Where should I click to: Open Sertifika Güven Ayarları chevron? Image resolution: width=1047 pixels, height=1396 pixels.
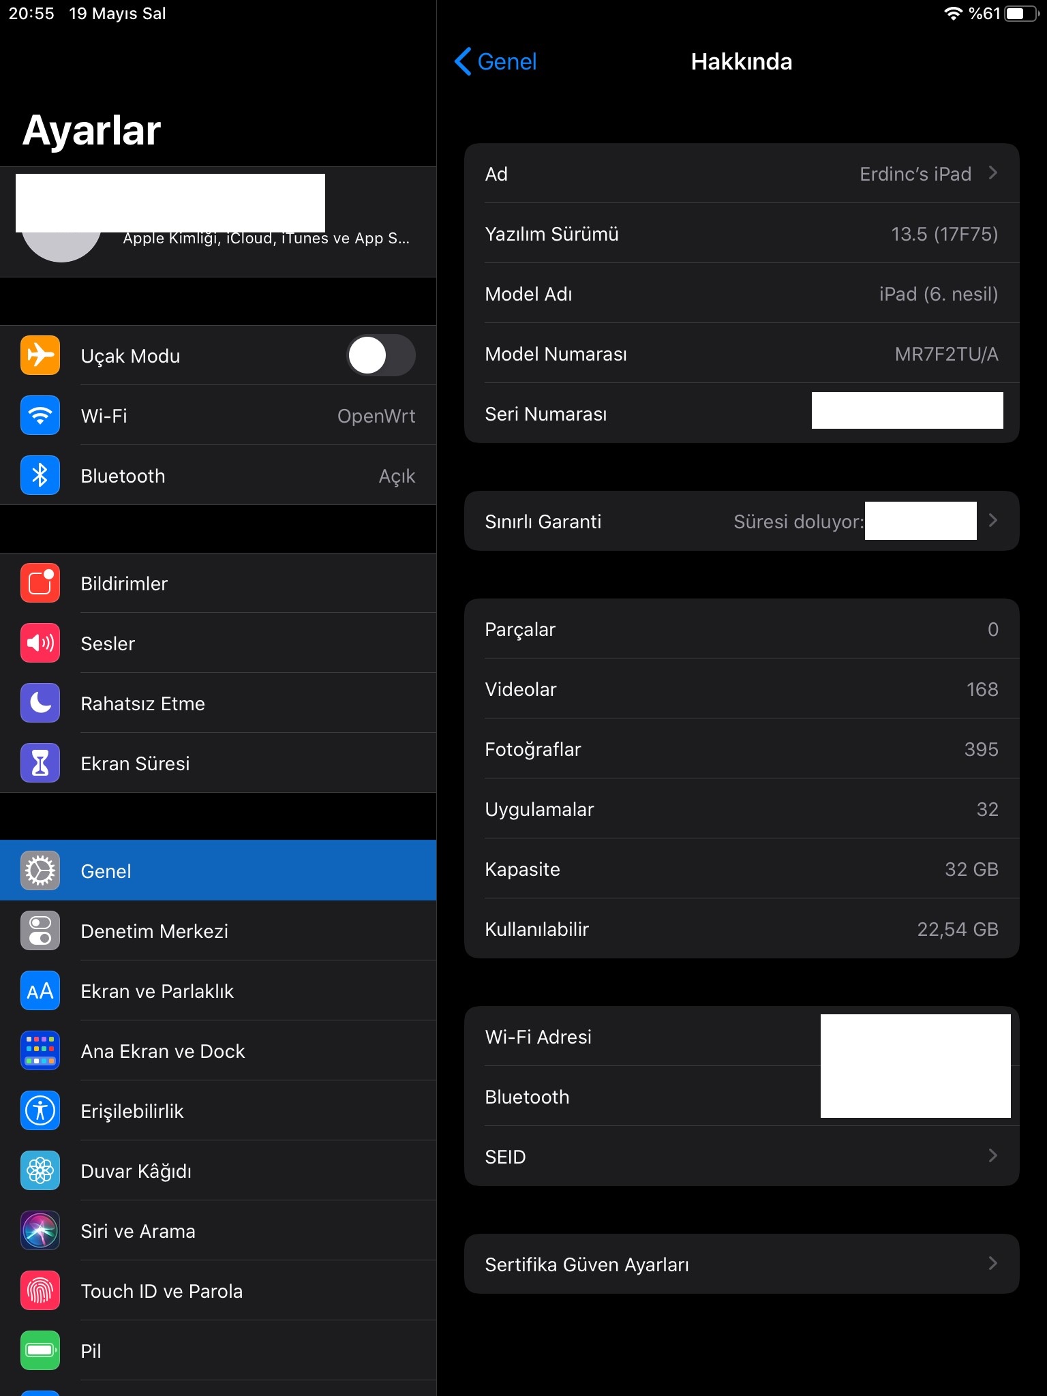click(993, 1263)
